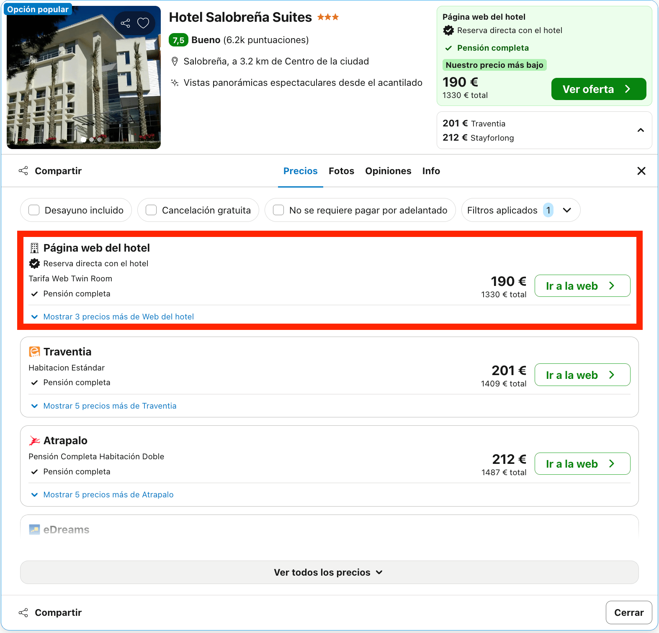This screenshot has height=633, width=659.
Task: Open Filtros aplicados dropdown
Action: click(521, 210)
